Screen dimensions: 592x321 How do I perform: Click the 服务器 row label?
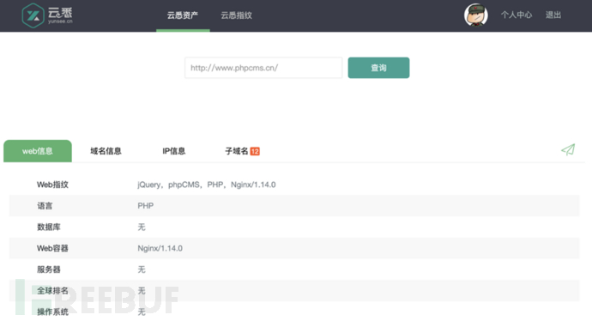coord(49,270)
